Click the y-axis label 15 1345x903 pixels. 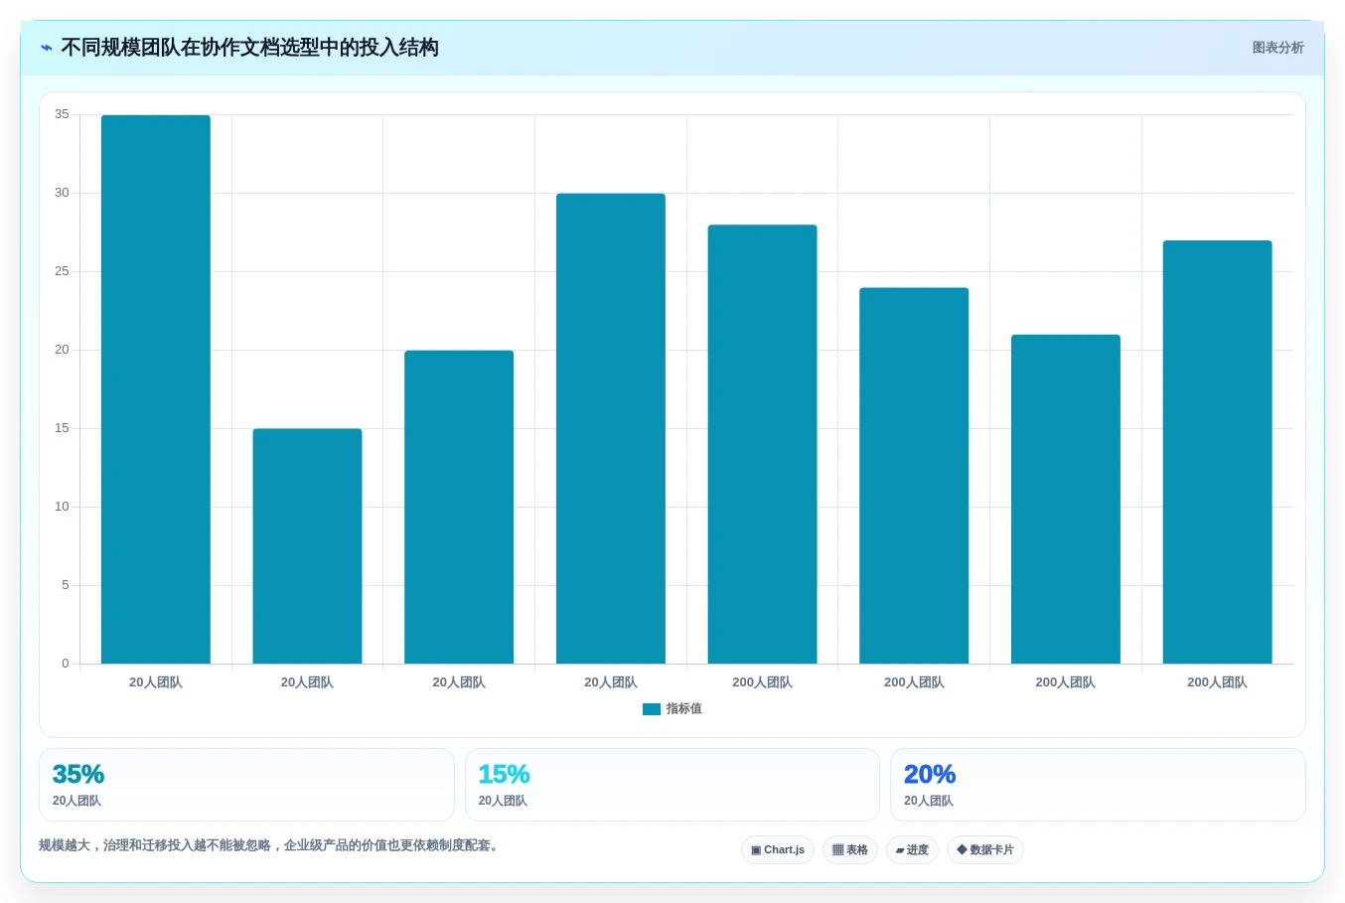point(62,428)
